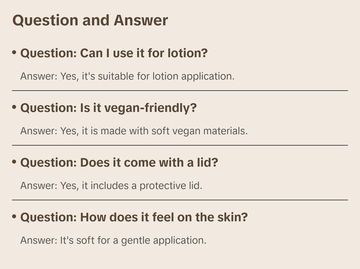Click the word 'Answer' in the heading
Image resolution: width=360 pixels, height=269 pixels.
[x=141, y=20]
